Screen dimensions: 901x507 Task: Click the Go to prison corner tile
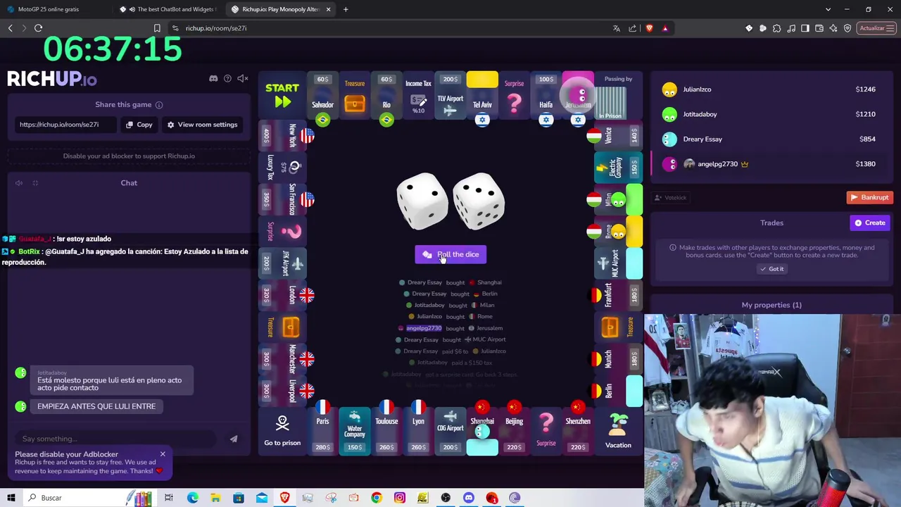tap(282, 431)
